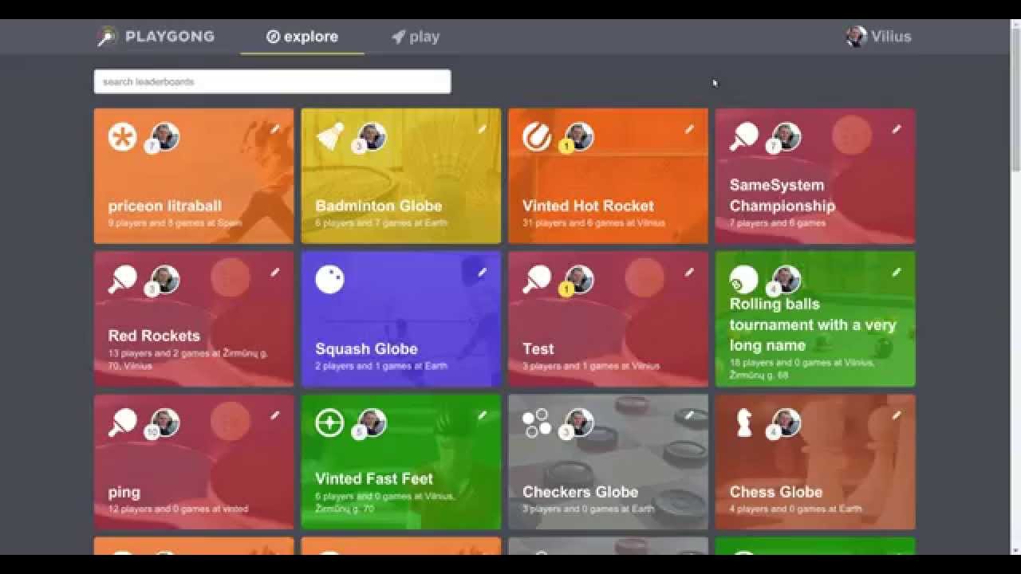
Task: Open Rolling balls tournament with a very long name
Action: 813,324
